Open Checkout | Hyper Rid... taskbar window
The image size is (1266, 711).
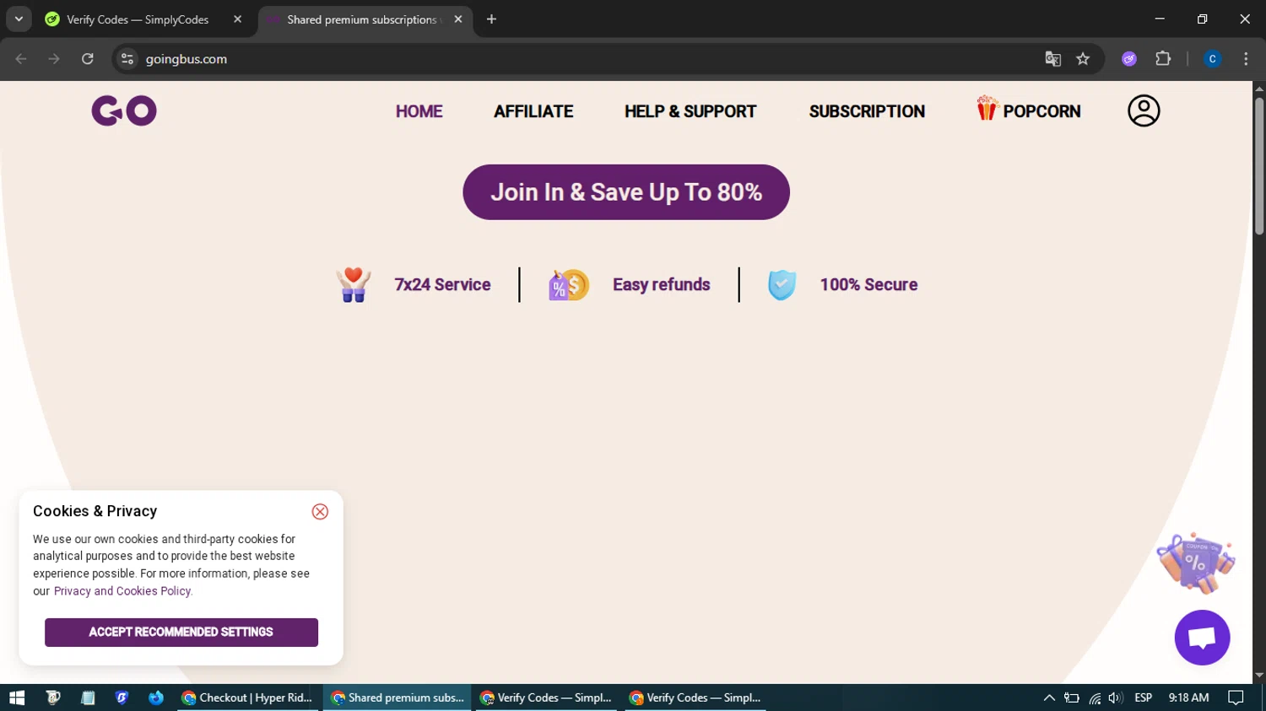[x=248, y=698]
